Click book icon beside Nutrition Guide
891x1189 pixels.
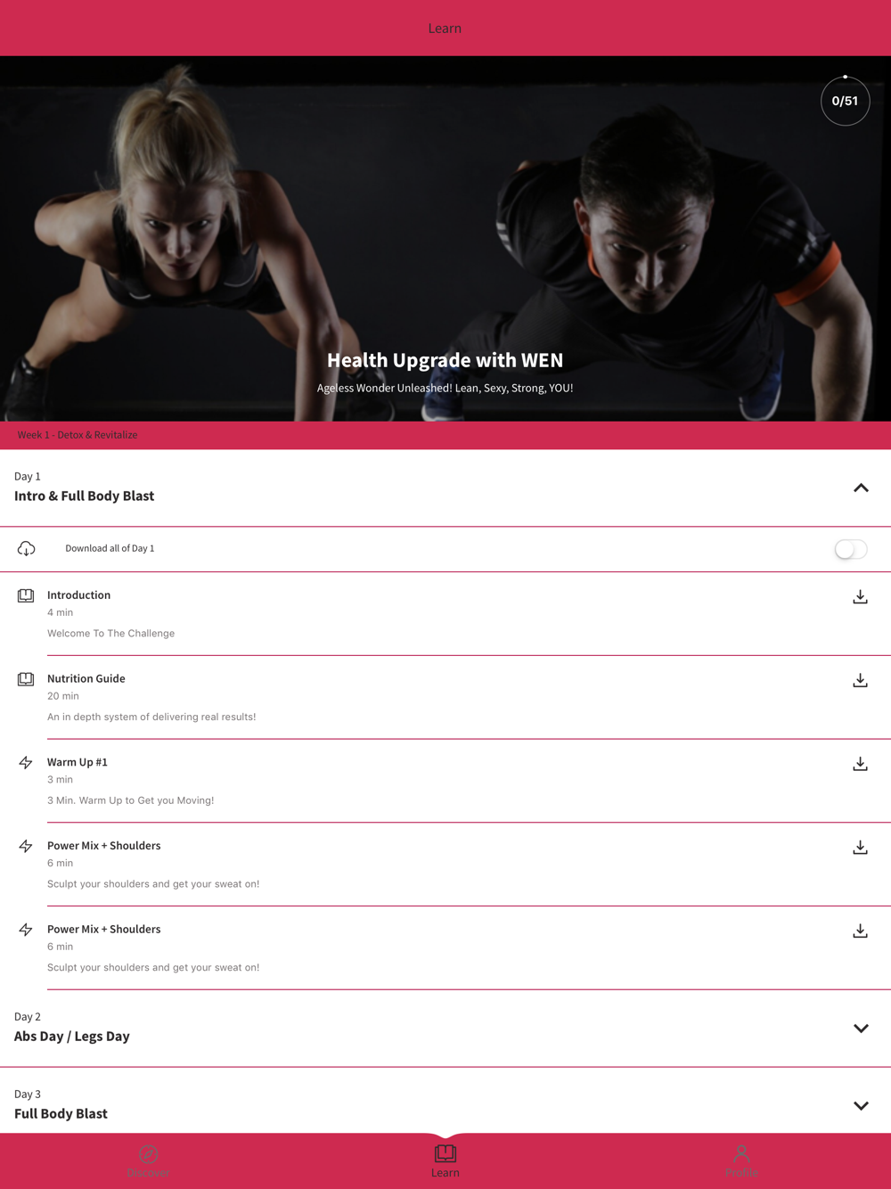[26, 679]
